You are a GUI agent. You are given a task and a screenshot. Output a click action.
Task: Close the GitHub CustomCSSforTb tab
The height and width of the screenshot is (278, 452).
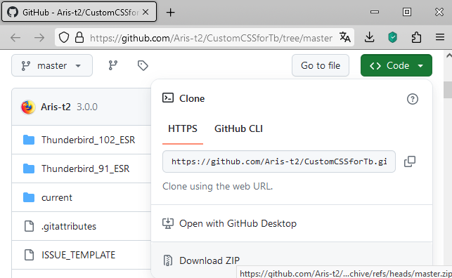pyautogui.click(x=146, y=12)
